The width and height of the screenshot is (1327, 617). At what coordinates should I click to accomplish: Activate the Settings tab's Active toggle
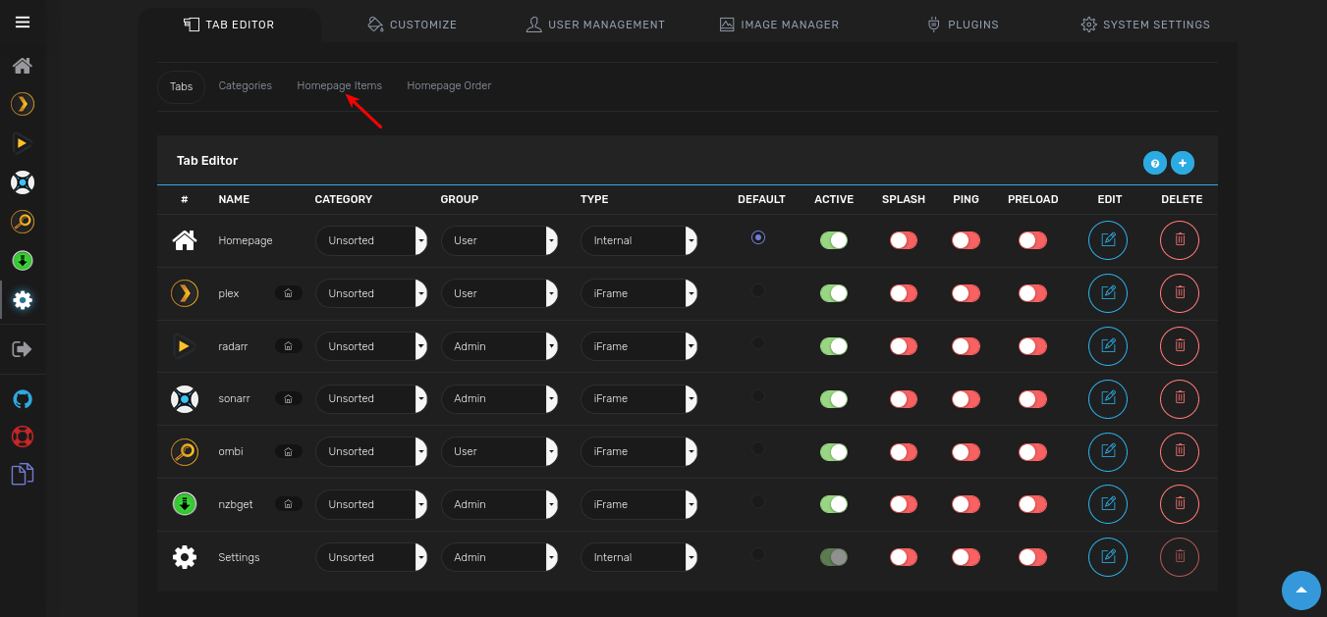(833, 556)
